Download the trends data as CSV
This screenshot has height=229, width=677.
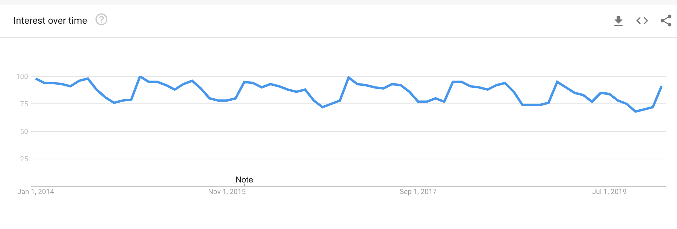tap(619, 20)
